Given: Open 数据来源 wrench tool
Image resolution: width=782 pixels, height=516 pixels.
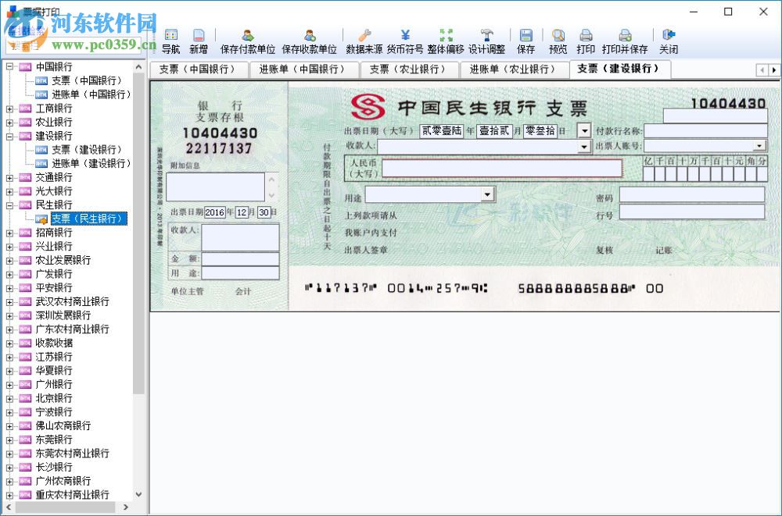Looking at the screenshot, I should click(x=364, y=41).
